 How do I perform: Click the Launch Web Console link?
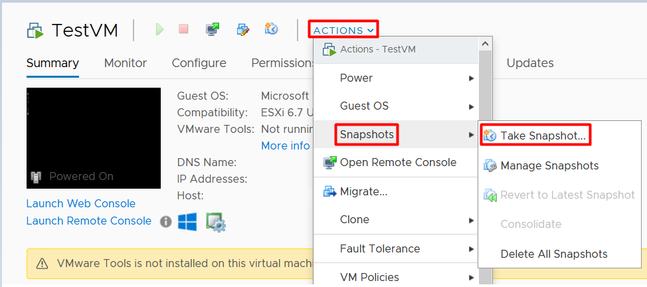tap(81, 203)
